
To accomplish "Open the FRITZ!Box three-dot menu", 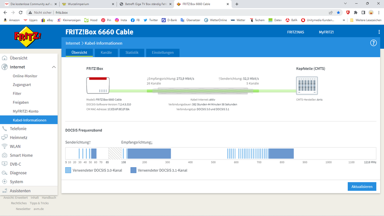I will click(379, 32).
